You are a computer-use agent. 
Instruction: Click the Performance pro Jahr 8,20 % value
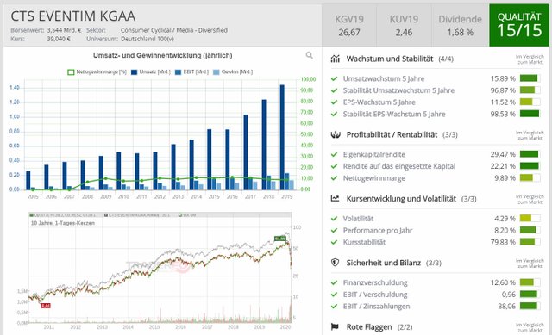505,230
